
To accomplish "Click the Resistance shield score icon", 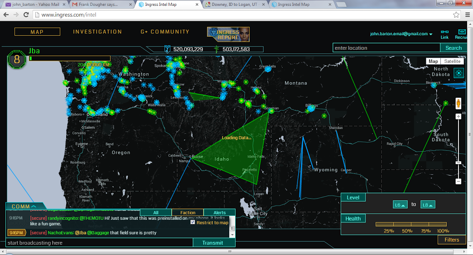I will (167, 49).
